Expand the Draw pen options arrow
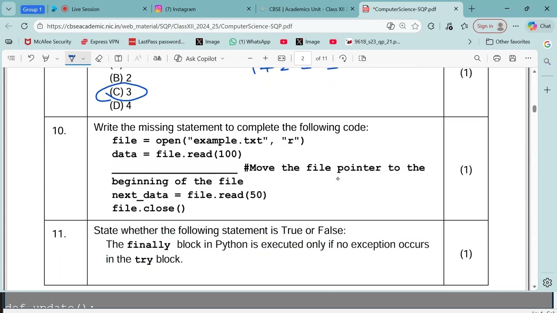The height and width of the screenshot is (313, 557). coord(83,58)
